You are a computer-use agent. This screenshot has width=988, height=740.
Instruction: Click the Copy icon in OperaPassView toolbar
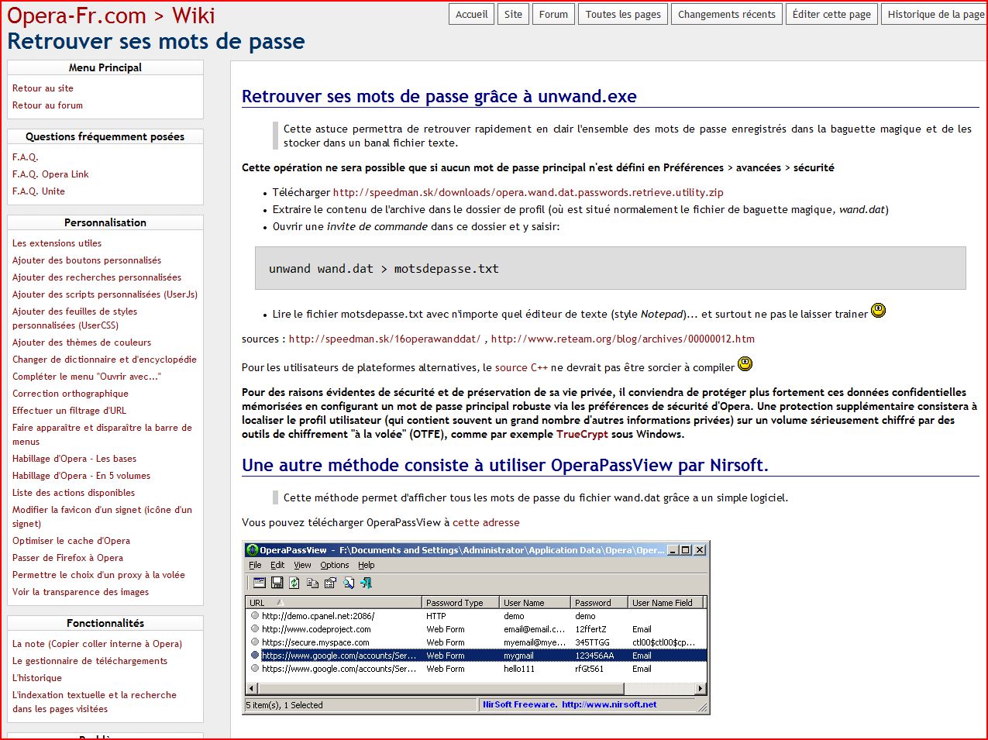(312, 583)
